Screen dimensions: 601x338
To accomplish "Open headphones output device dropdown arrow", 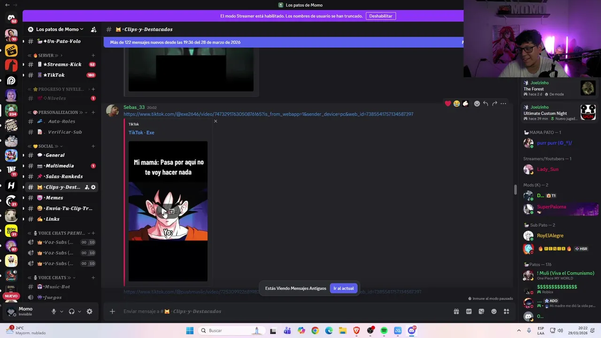I will 79,311.
